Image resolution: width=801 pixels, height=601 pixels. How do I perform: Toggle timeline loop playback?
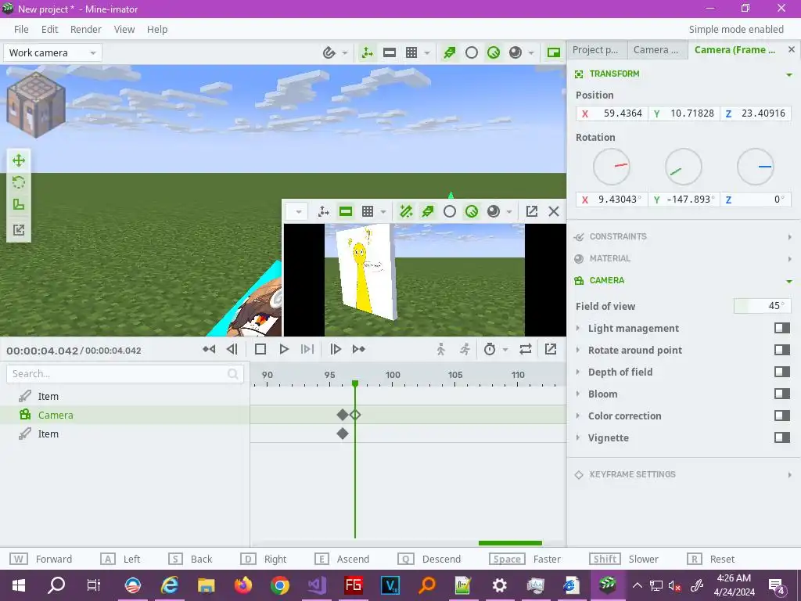(526, 349)
